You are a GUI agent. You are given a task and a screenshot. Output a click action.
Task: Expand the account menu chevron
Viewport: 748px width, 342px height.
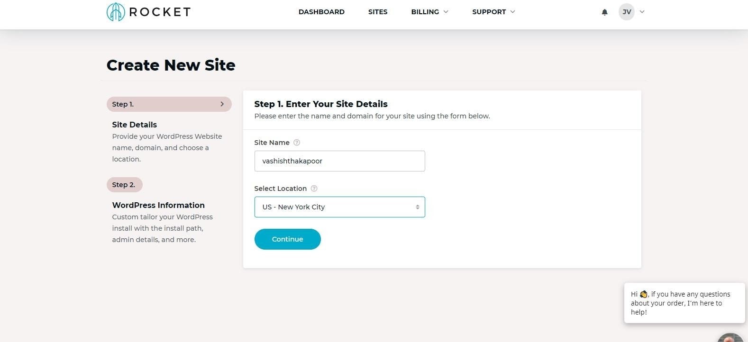point(642,12)
